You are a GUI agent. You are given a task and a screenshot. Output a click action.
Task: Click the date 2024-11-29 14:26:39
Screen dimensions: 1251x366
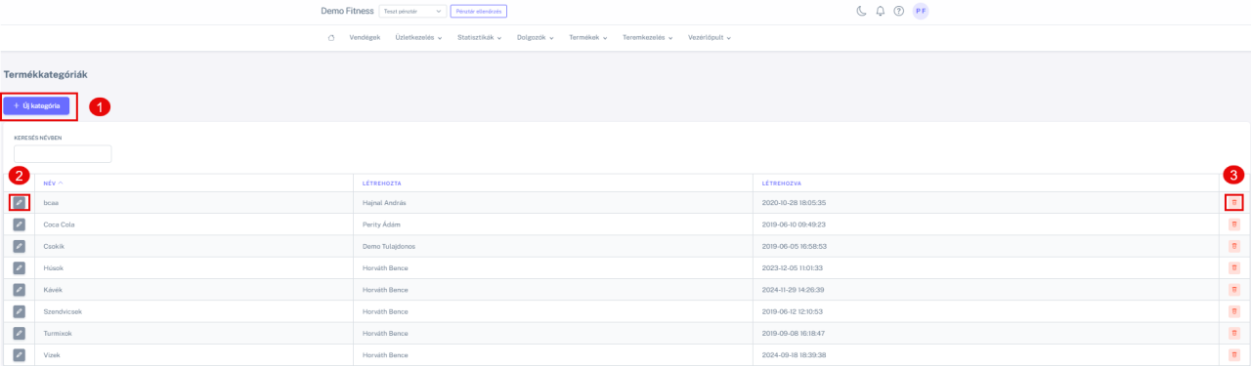[795, 289]
